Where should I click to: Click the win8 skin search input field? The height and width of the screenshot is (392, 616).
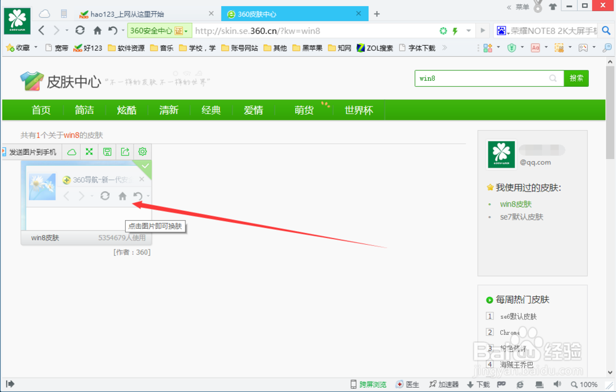pyautogui.click(x=489, y=78)
